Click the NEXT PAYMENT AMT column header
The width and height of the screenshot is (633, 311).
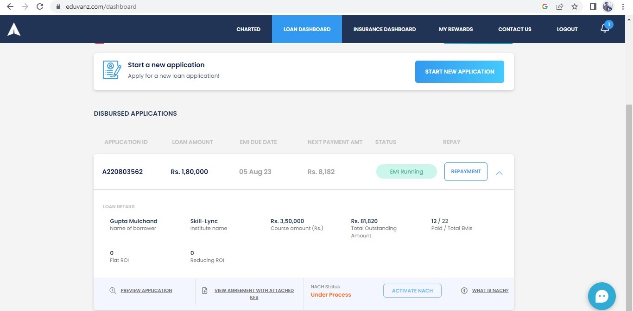[x=335, y=142]
